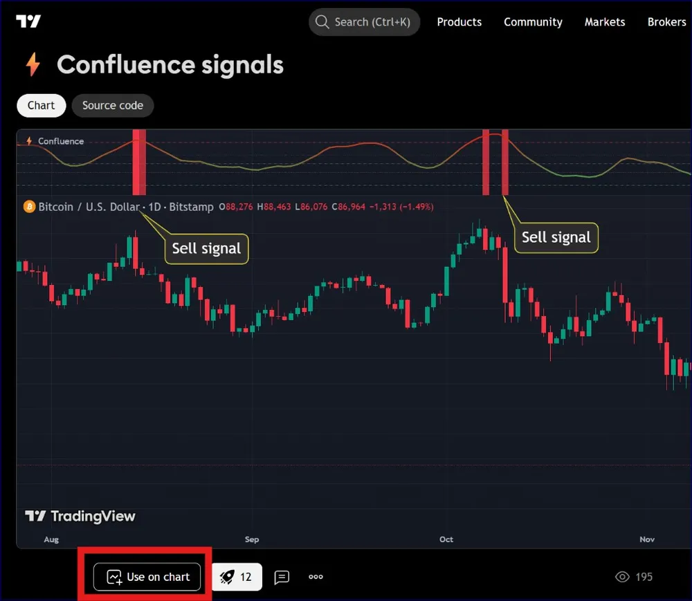Click the TradingView watermark on the chart
The image size is (692, 601).
coord(80,516)
